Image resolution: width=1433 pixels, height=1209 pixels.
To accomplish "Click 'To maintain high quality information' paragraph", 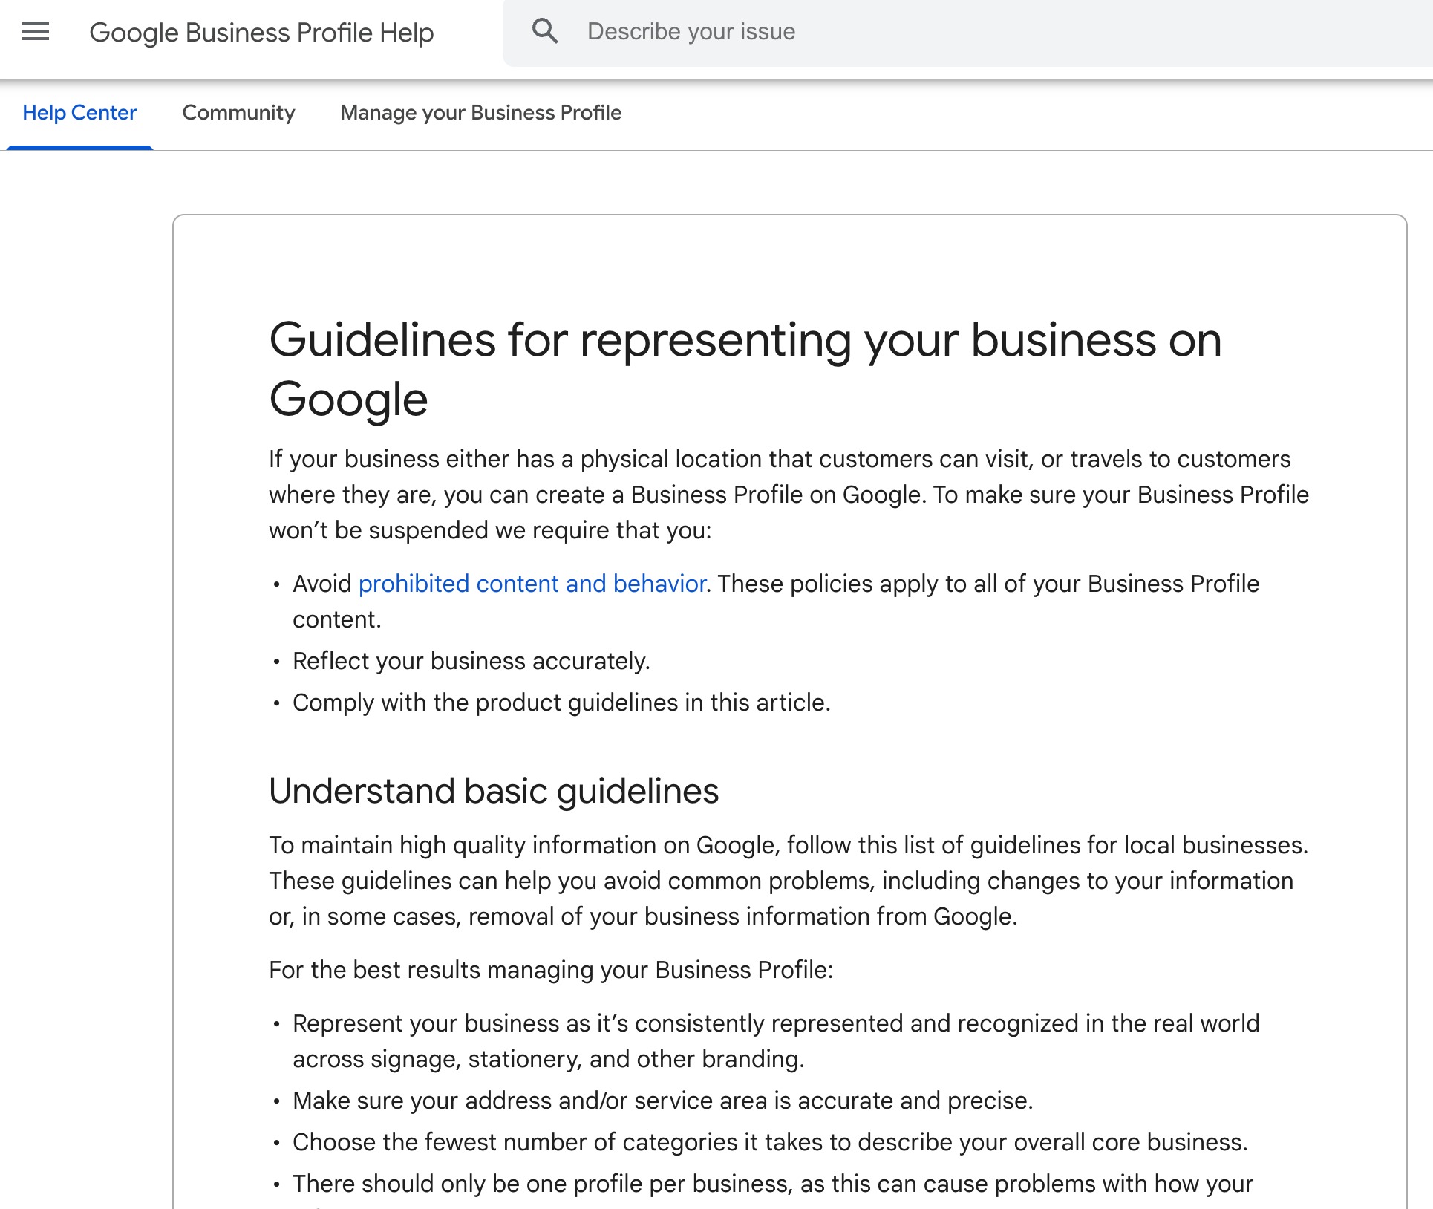I will click(x=789, y=881).
